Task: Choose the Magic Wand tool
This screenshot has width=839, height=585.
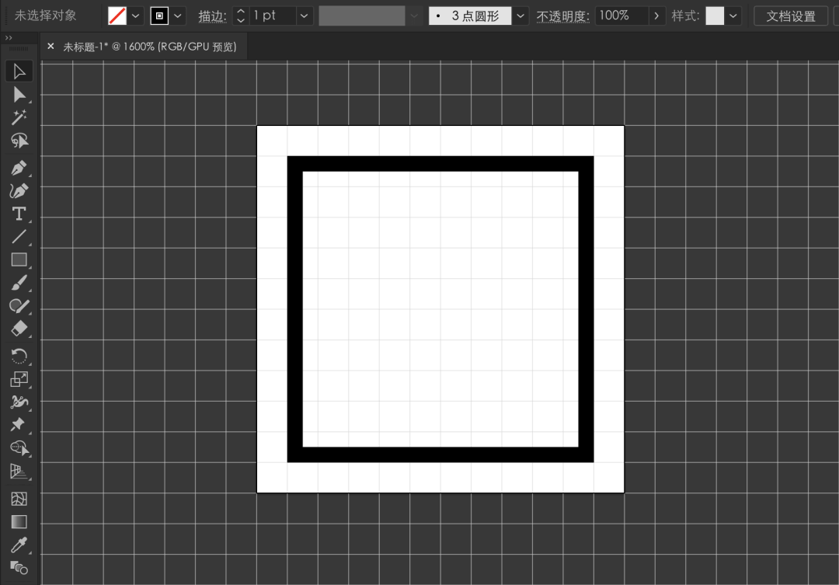Action: [19, 117]
